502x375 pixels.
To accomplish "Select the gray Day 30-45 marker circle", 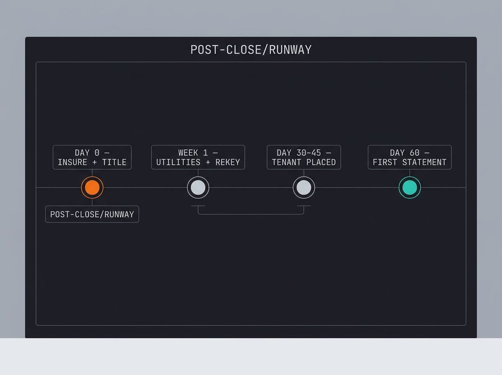I will pyautogui.click(x=304, y=187).
